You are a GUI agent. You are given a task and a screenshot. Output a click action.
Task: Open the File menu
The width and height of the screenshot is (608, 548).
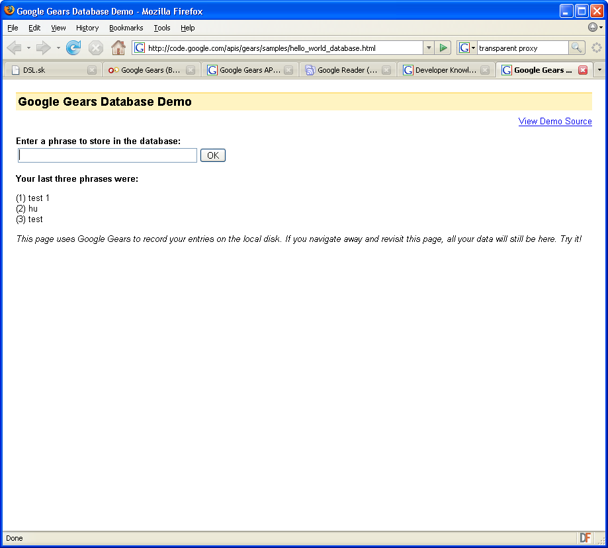click(x=13, y=28)
